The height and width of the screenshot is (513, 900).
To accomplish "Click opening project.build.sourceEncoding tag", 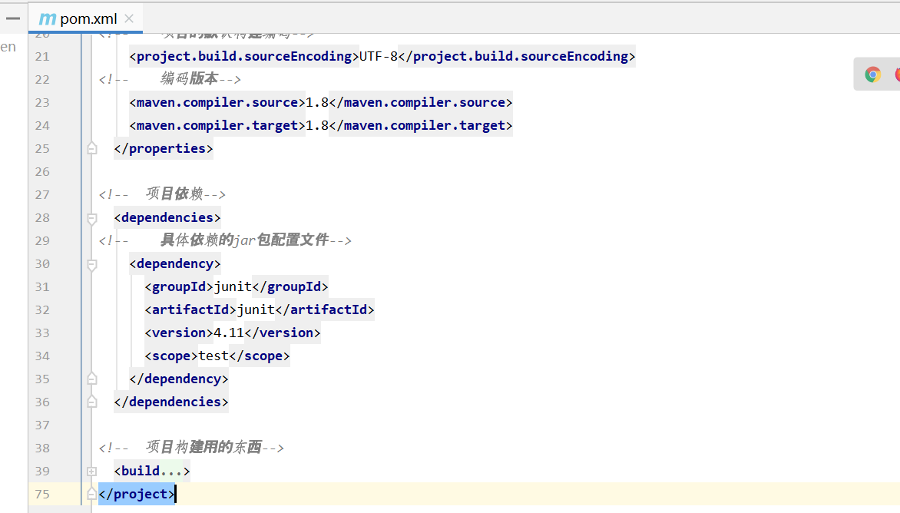I will [x=244, y=56].
